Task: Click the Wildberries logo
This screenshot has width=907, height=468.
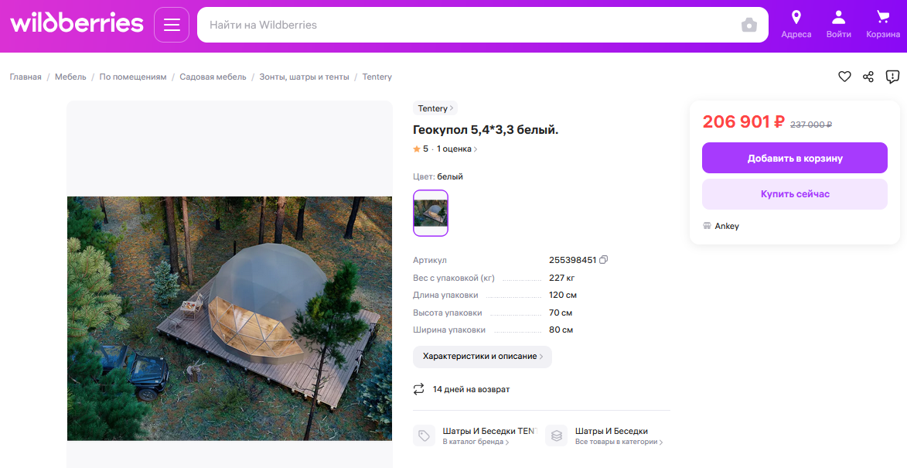Action: point(77,24)
